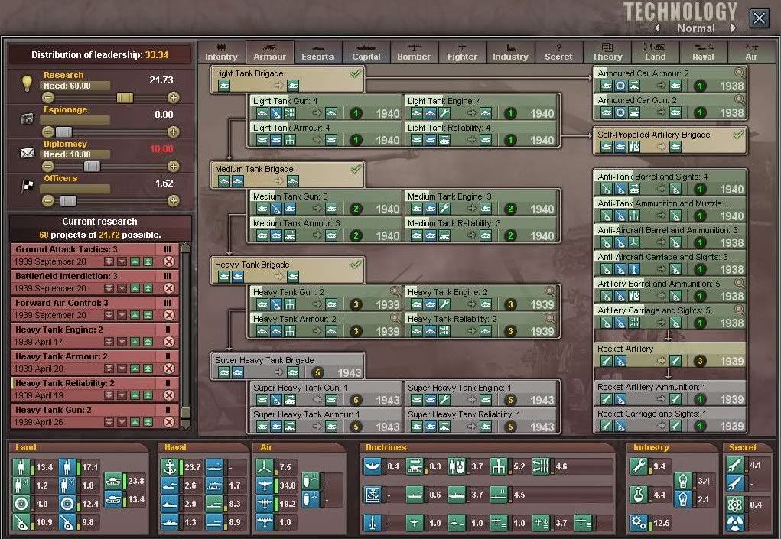
Task: Cancel Heavy Tank Gun: 2 in the research queue
Action: click(169, 422)
